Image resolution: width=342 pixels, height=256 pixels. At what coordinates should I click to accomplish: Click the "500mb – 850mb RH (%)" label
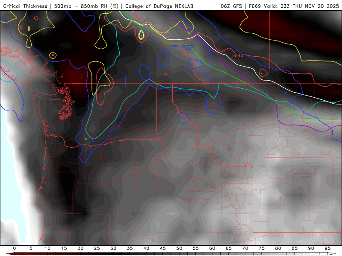coord(86,6)
